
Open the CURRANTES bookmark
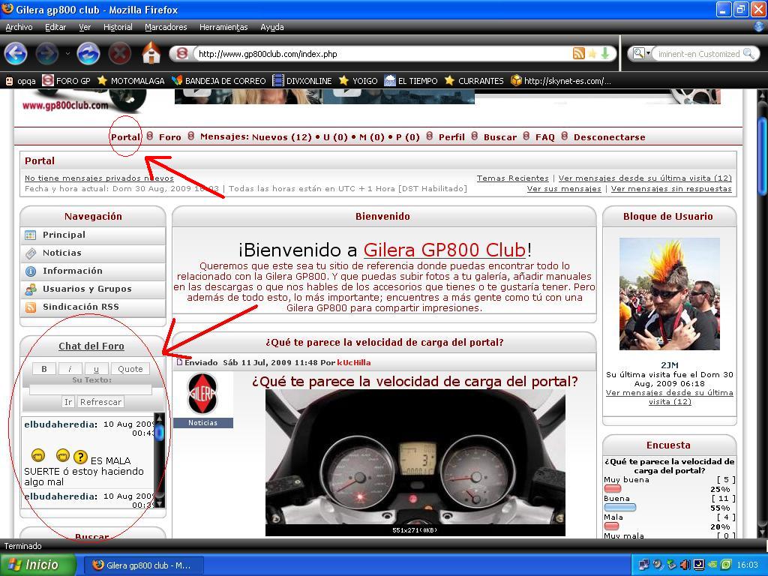tap(474, 81)
